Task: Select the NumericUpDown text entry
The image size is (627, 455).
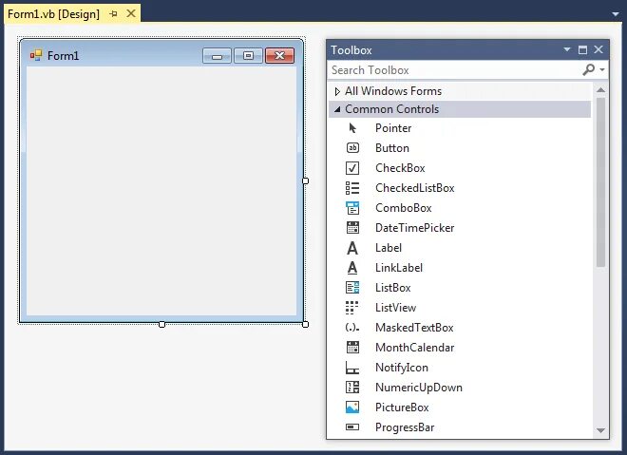Action: 419,388
